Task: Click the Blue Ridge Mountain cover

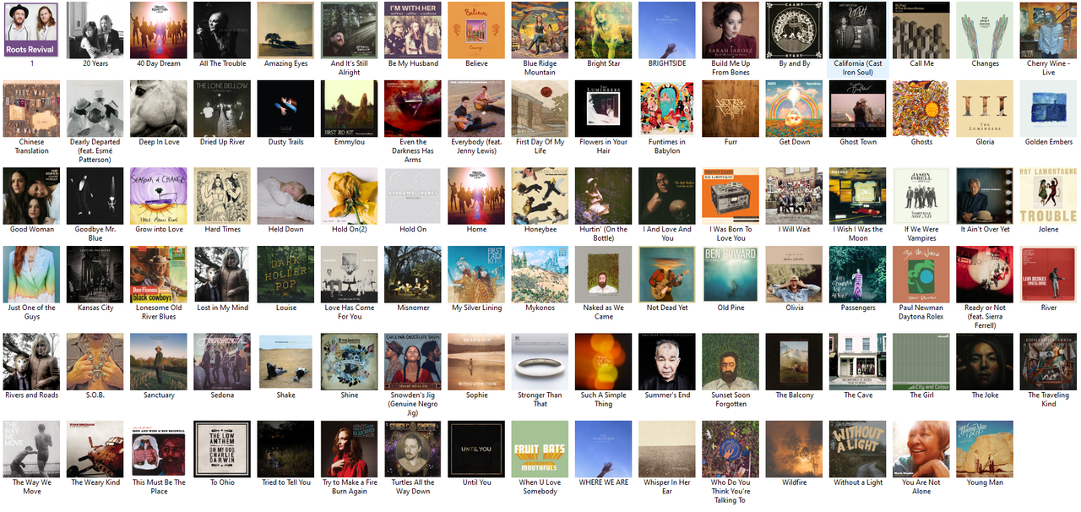Action: (x=540, y=30)
